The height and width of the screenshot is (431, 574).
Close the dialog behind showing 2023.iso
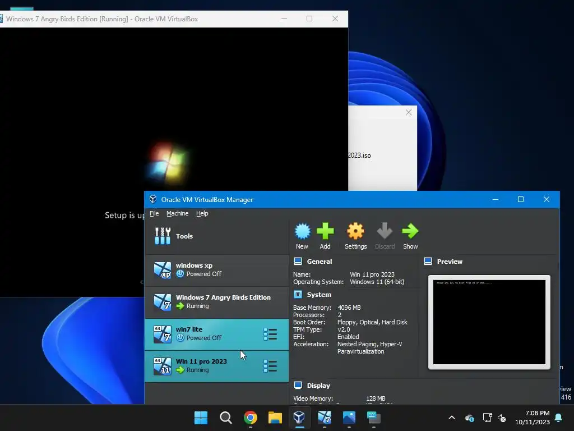tap(409, 112)
